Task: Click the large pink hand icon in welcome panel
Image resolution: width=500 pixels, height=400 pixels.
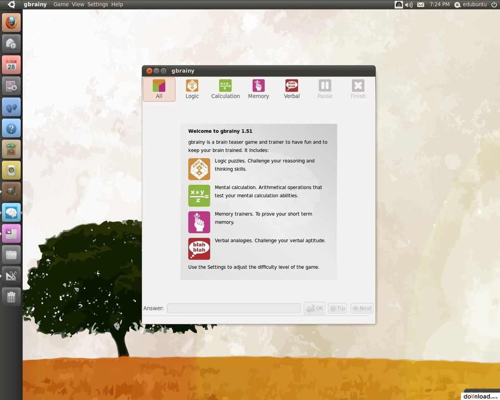Action: pyautogui.click(x=199, y=222)
